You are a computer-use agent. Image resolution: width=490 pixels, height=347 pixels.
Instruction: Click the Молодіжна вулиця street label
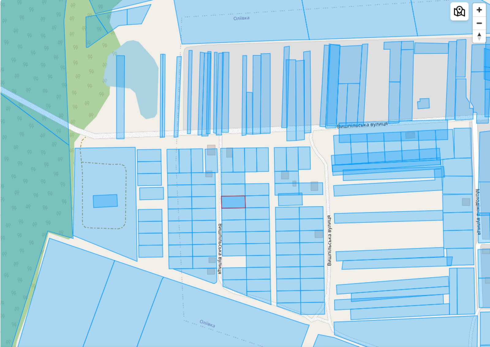[x=478, y=212]
